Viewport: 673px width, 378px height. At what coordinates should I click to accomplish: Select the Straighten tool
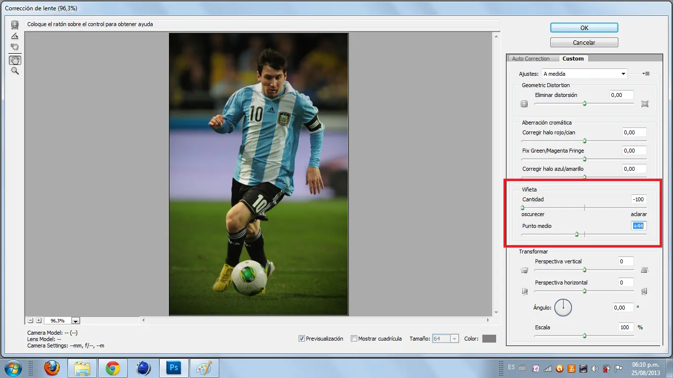point(15,35)
